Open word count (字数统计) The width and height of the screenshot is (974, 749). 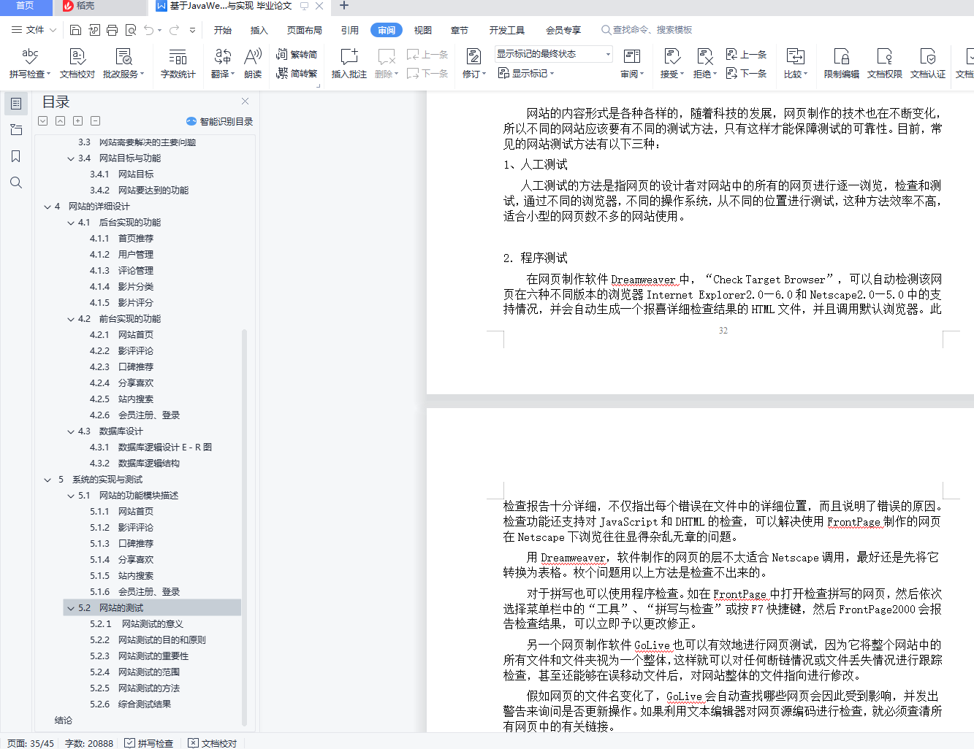[x=178, y=64]
